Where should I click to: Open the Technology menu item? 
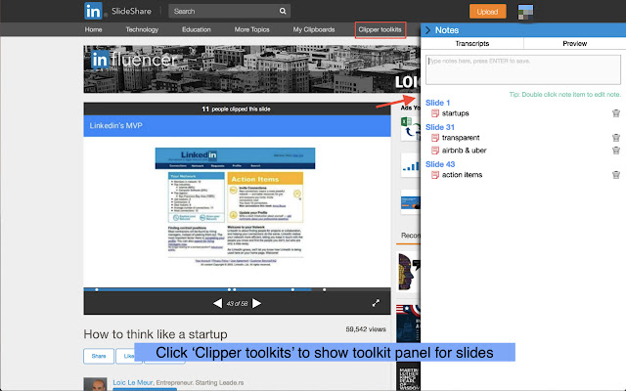(x=142, y=29)
